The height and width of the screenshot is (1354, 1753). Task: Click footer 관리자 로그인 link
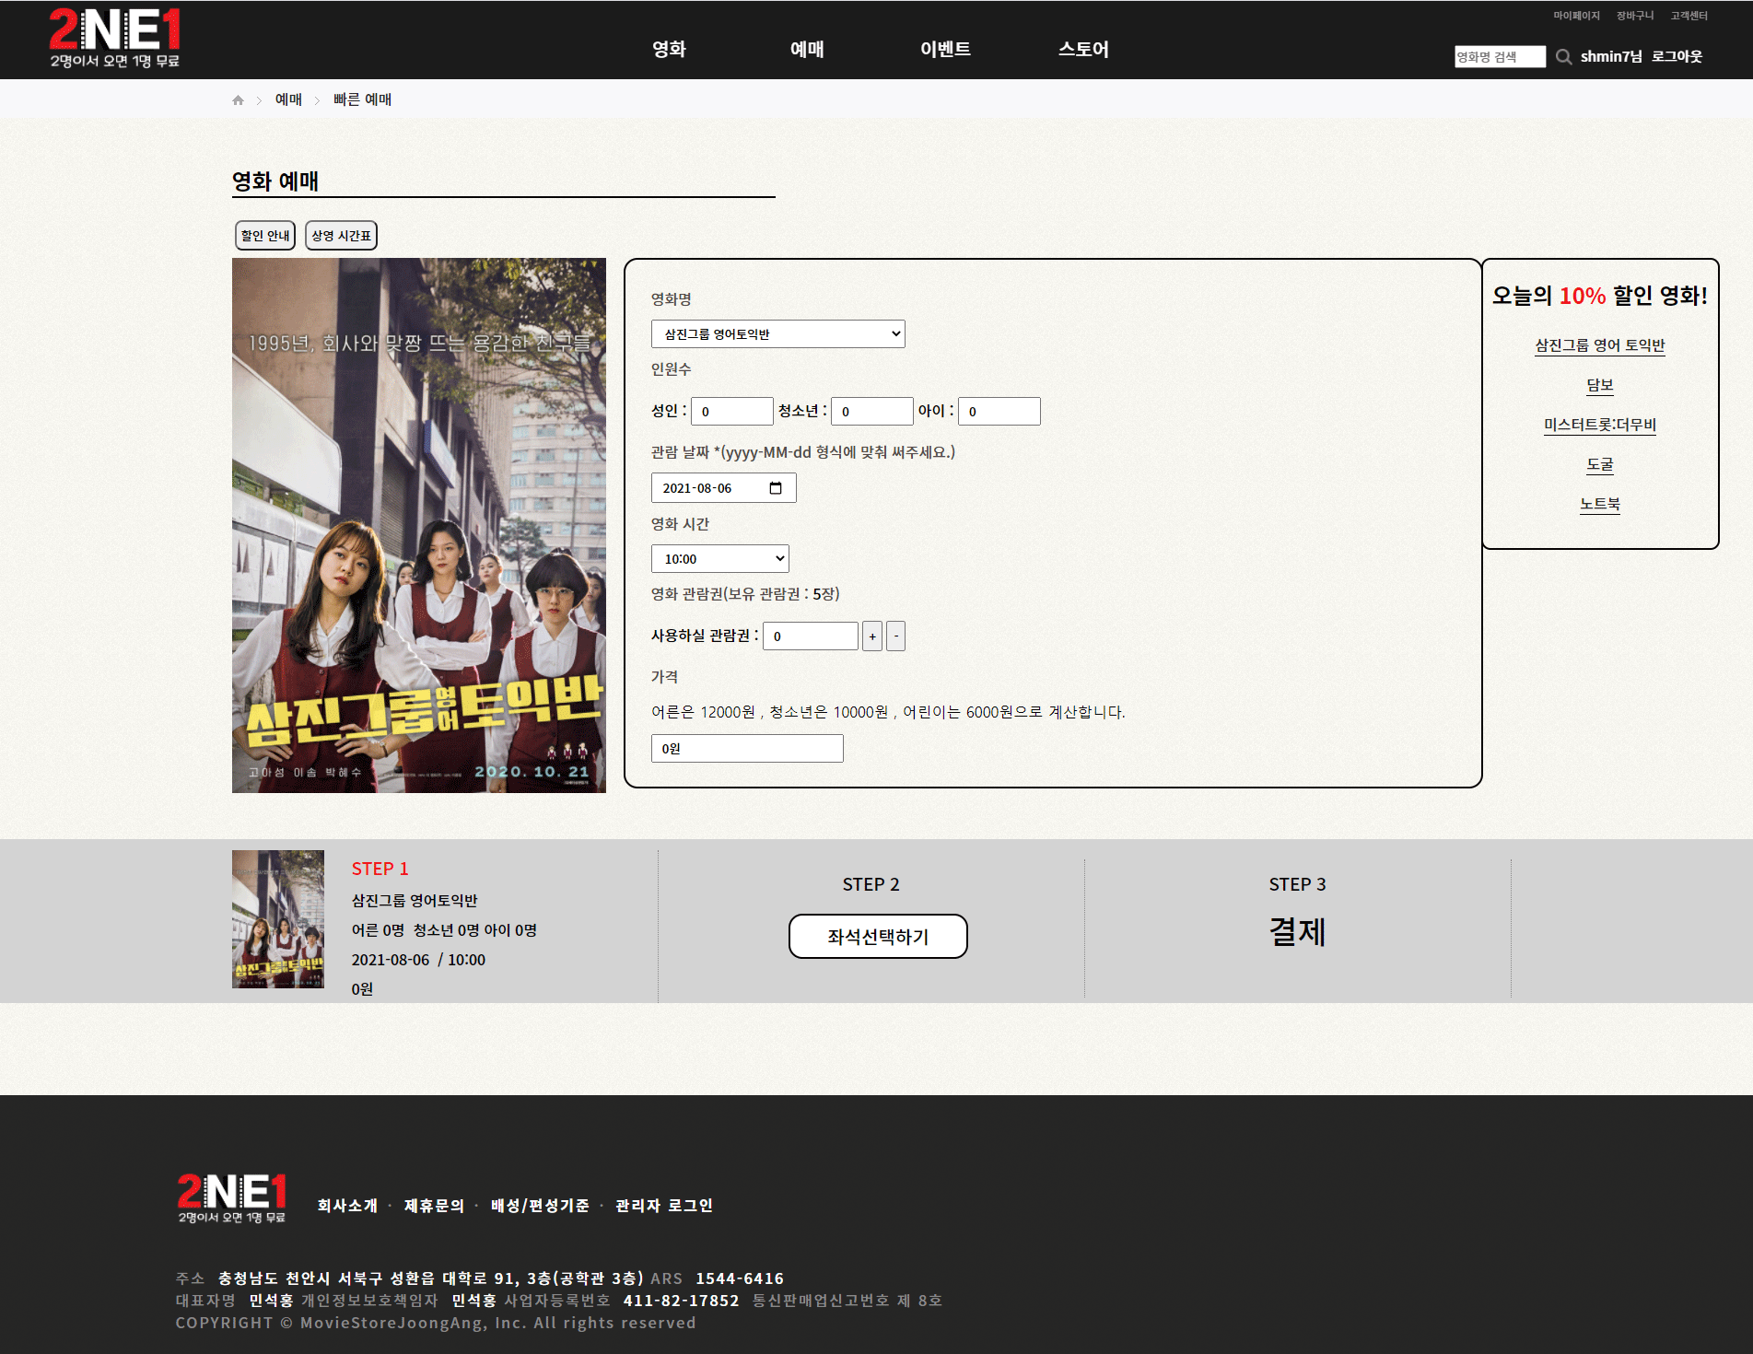tap(664, 1206)
